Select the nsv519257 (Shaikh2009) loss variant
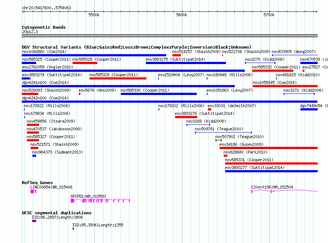The width and height of the screenshot is (328, 243). [x=177, y=55]
